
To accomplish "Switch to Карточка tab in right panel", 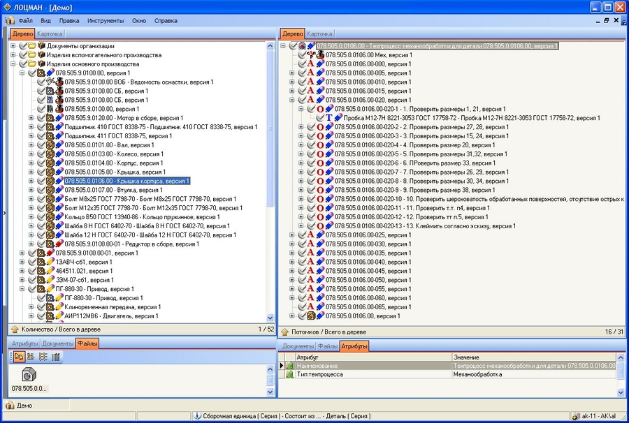I will (x=320, y=34).
